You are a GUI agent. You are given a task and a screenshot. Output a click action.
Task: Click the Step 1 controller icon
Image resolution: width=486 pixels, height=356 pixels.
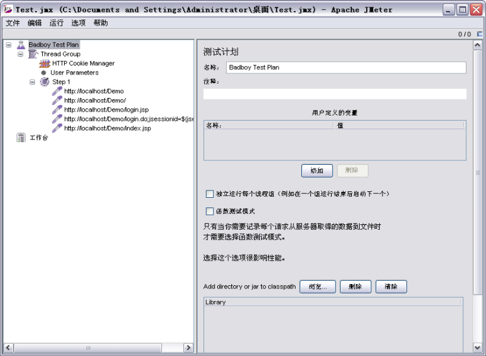pyautogui.click(x=45, y=82)
